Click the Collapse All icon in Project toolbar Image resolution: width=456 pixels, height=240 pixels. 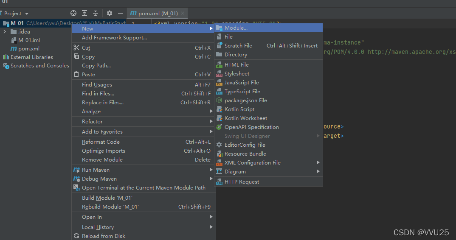[96, 13]
